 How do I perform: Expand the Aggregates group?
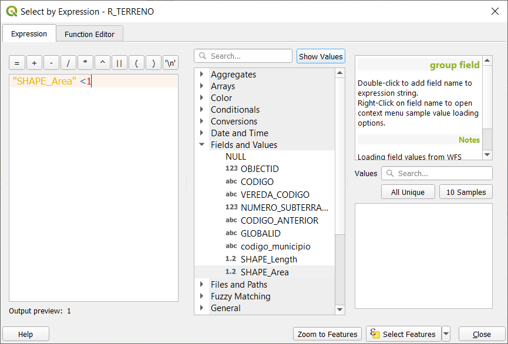[x=202, y=74]
